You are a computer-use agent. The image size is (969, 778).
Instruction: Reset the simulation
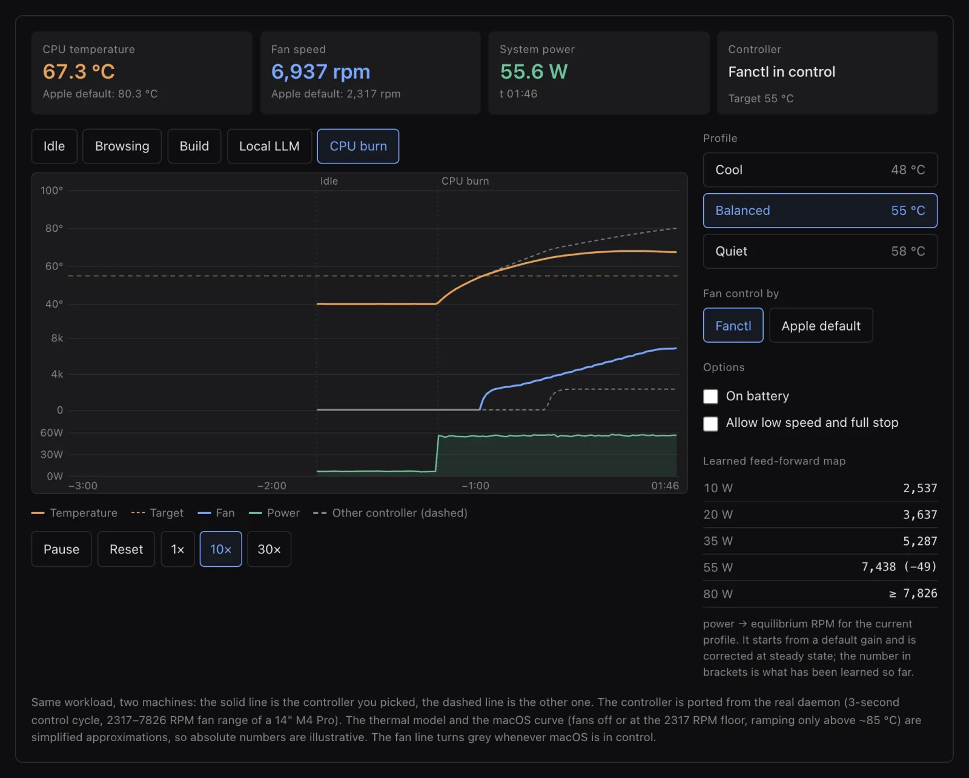coord(126,549)
